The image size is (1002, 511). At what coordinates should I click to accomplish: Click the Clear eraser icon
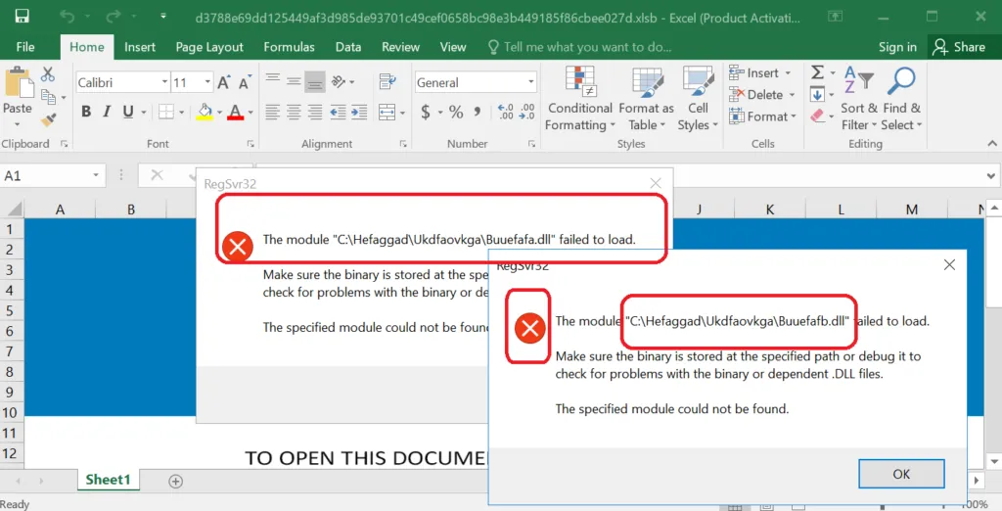[818, 116]
